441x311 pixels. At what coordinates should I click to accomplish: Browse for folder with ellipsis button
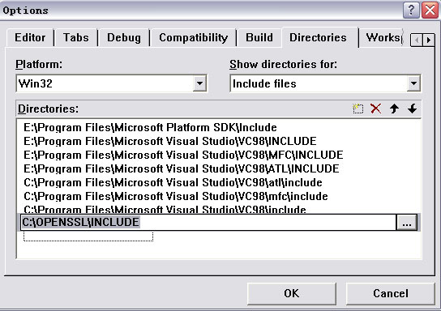407,223
